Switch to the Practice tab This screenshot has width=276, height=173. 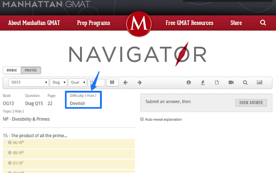point(31,70)
